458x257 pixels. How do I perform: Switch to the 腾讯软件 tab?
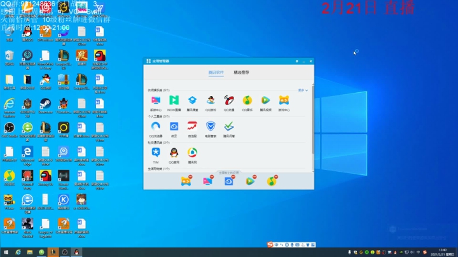pyautogui.click(x=216, y=73)
